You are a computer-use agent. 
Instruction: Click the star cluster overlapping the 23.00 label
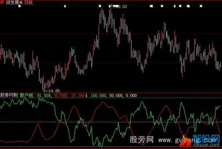(x=116, y=6)
